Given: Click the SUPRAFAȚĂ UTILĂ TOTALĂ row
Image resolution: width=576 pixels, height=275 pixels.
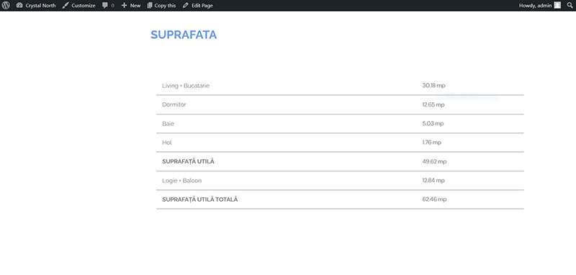Looking at the screenshot, I should click(340, 199).
